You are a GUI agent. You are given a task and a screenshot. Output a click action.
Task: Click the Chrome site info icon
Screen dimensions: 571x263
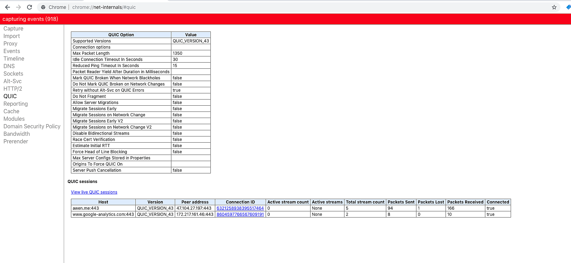(x=43, y=7)
